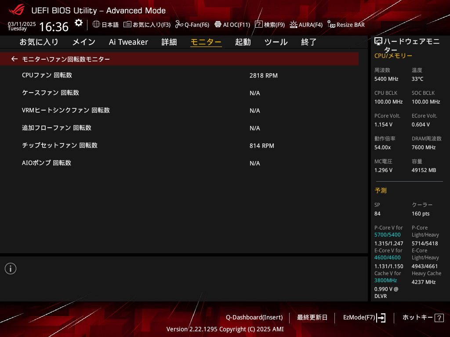Open settings via the gear icon

click(x=78, y=23)
